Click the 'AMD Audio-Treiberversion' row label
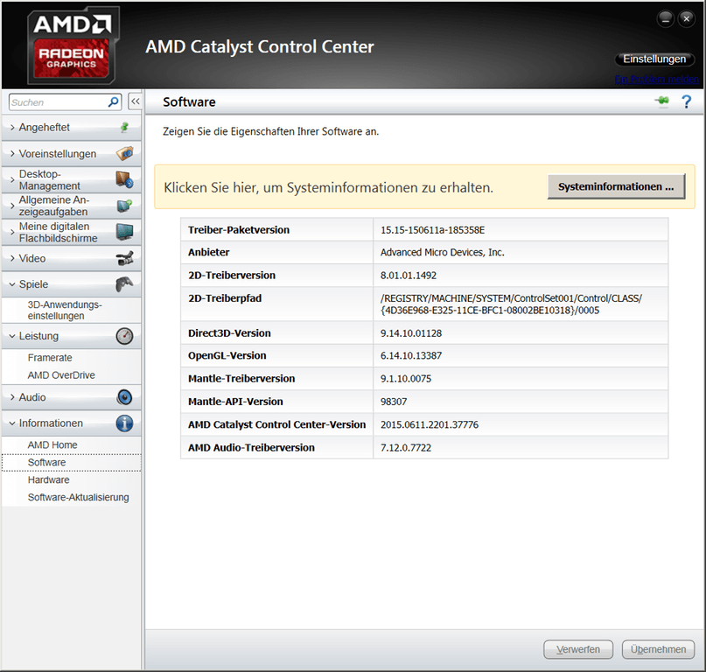The image size is (706, 672). pos(251,448)
